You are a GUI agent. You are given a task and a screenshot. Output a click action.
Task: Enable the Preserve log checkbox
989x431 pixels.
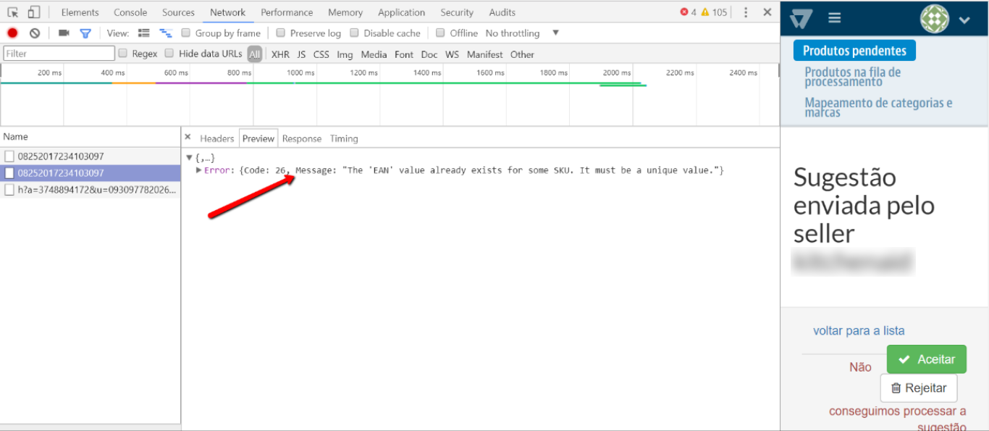tap(281, 33)
